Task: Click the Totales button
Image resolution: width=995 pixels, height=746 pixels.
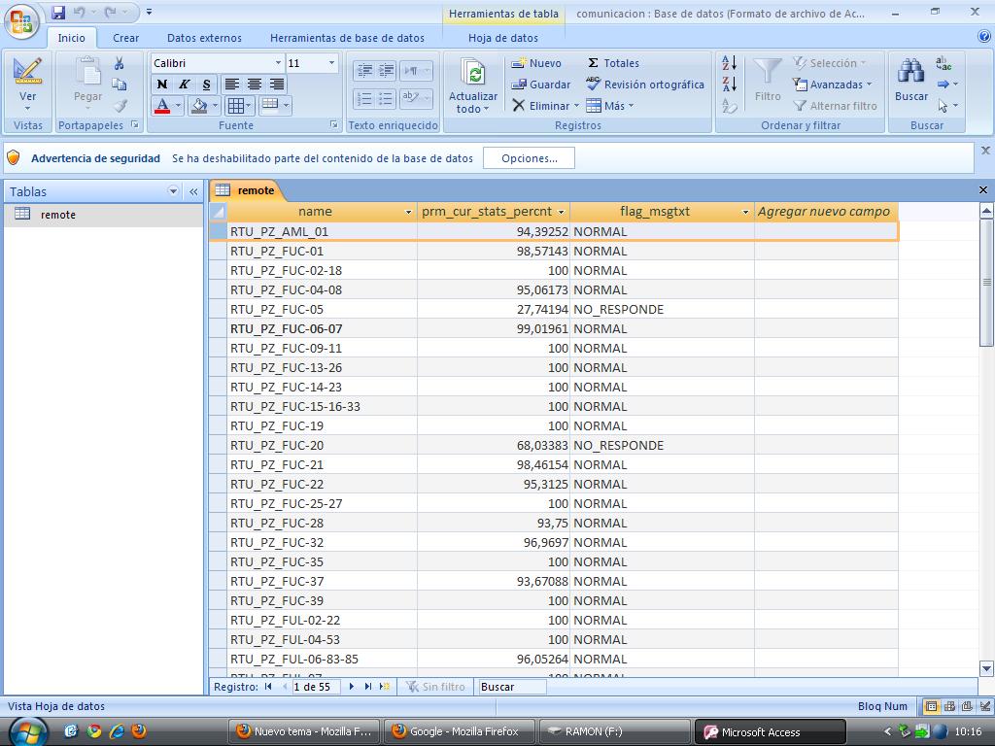Action: (613, 63)
